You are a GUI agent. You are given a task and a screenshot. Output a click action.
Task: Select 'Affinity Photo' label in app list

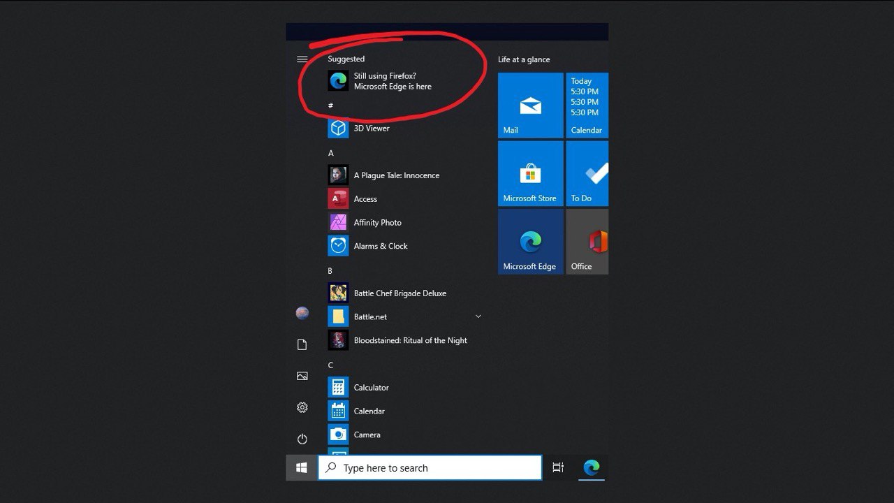coord(377,222)
